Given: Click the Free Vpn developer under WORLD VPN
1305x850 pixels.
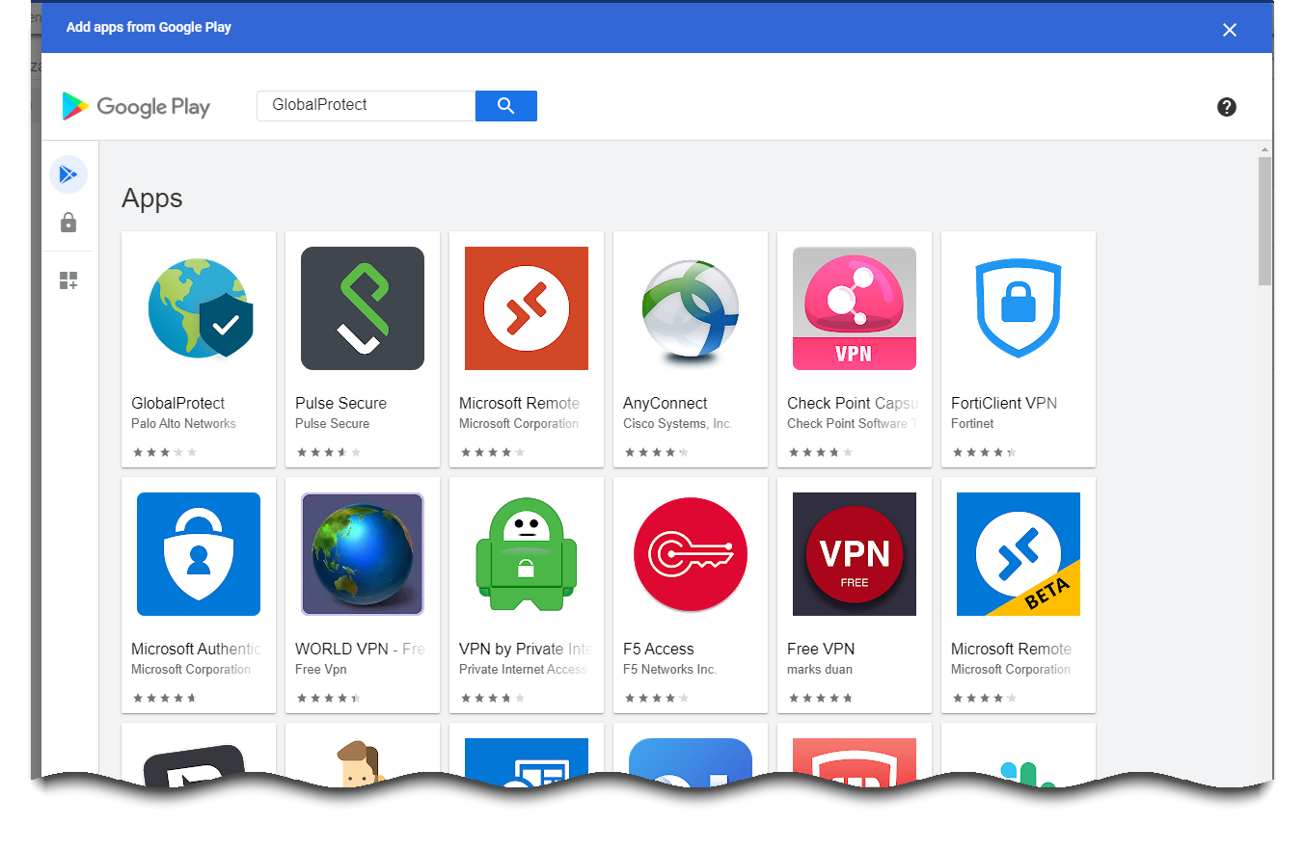Looking at the screenshot, I should [321, 670].
